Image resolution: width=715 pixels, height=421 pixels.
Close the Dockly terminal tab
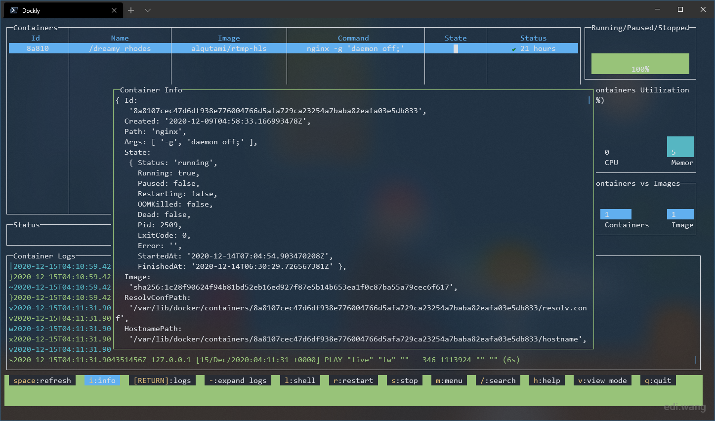[114, 10]
